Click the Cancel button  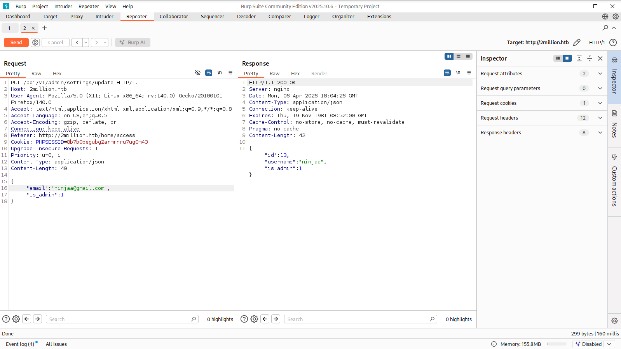point(56,42)
